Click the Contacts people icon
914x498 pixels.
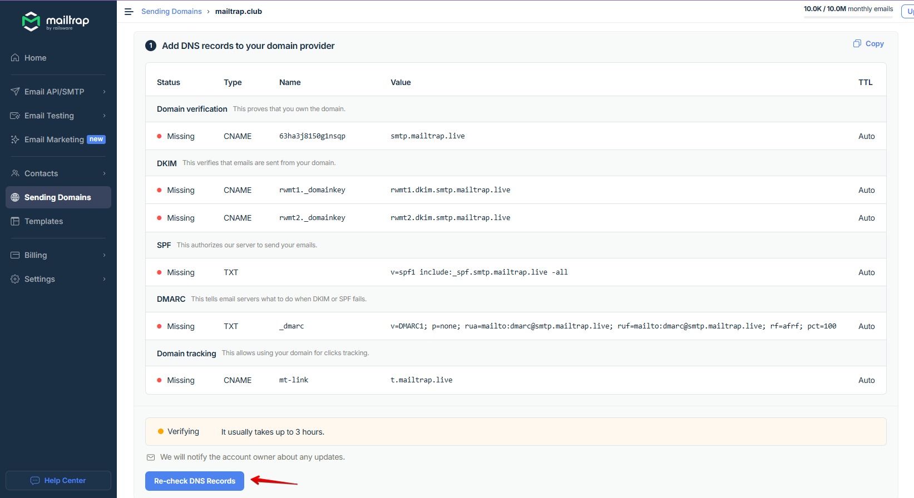click(x=15, y=173)
